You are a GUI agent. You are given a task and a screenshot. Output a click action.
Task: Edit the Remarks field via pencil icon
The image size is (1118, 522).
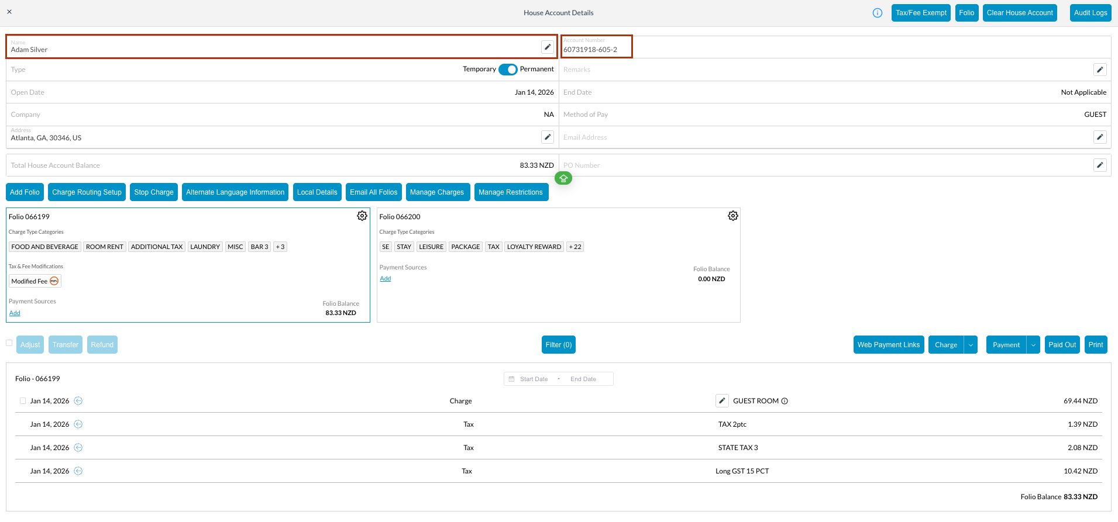click(x=1100, y=70)
